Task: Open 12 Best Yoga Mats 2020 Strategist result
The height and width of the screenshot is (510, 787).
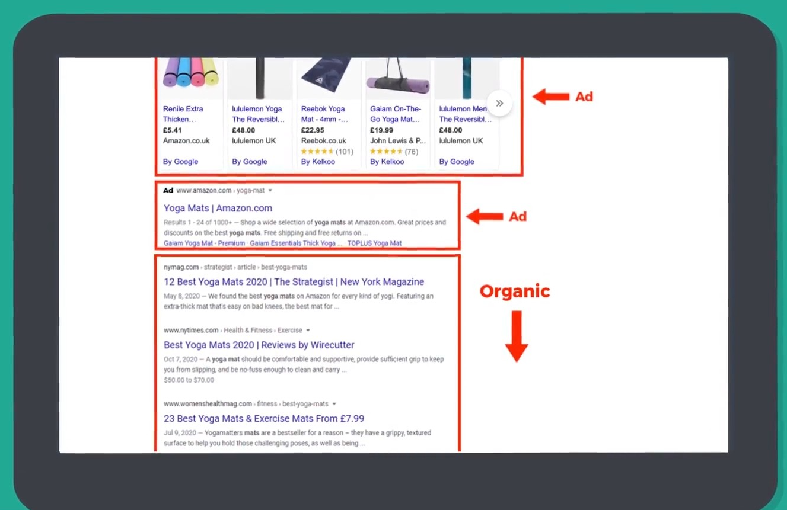Action: point(294,282)
